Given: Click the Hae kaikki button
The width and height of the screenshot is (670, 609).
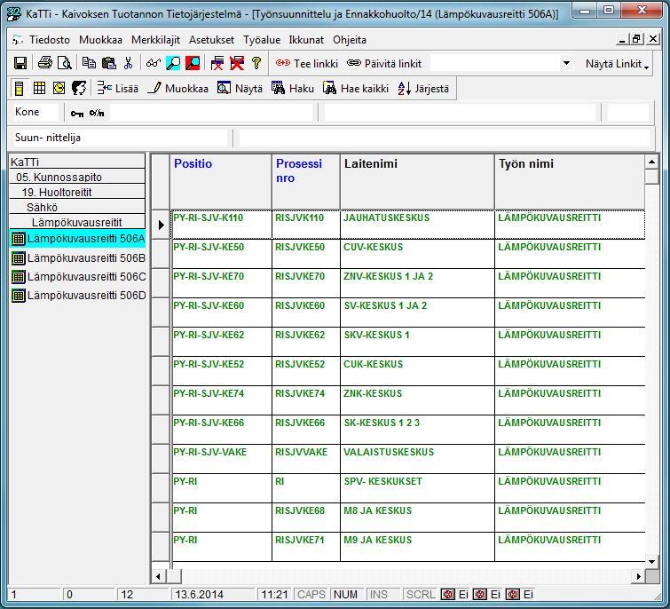Looking at the screenshot, I should [356, 89].
